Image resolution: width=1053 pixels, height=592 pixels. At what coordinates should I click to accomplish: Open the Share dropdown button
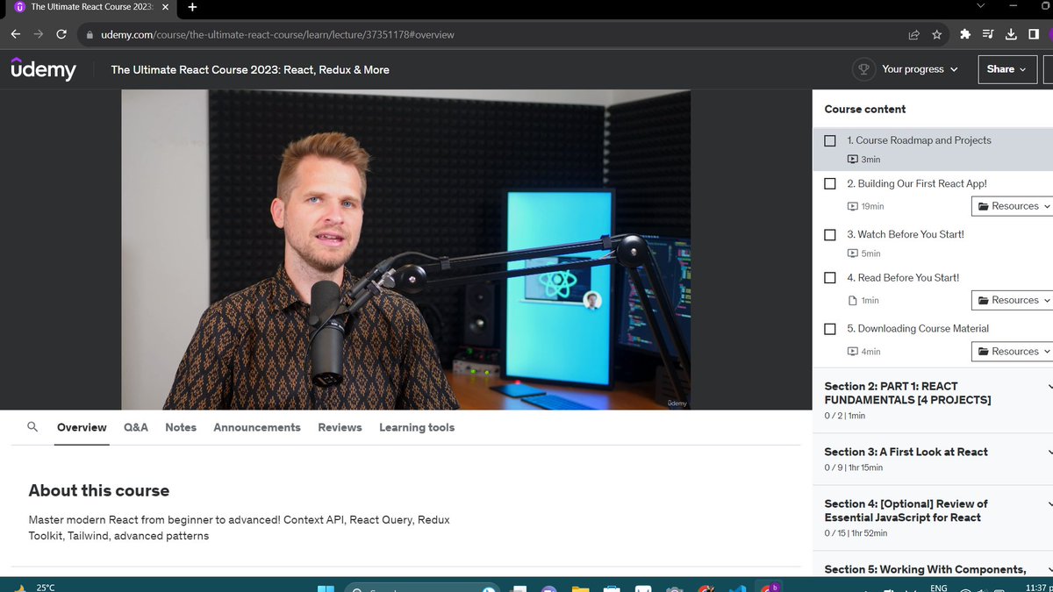pos(1007,69)
